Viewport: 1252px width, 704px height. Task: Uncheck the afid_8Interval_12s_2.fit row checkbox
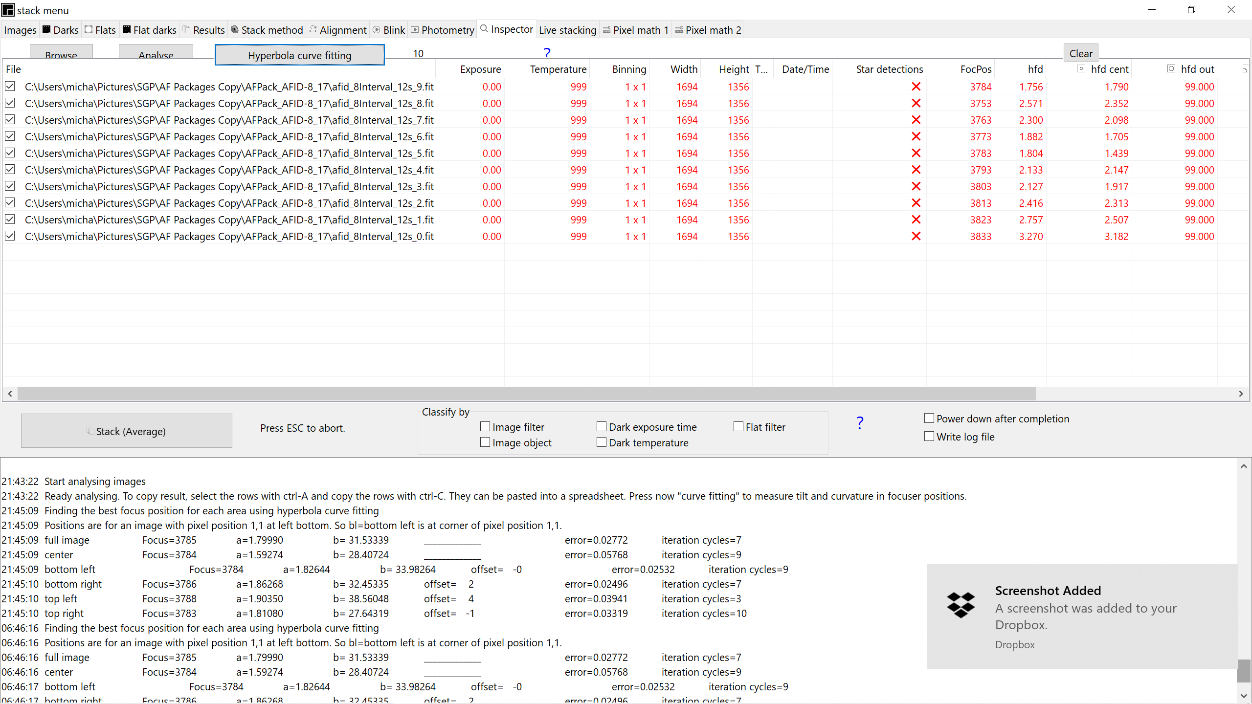[10, 203]
